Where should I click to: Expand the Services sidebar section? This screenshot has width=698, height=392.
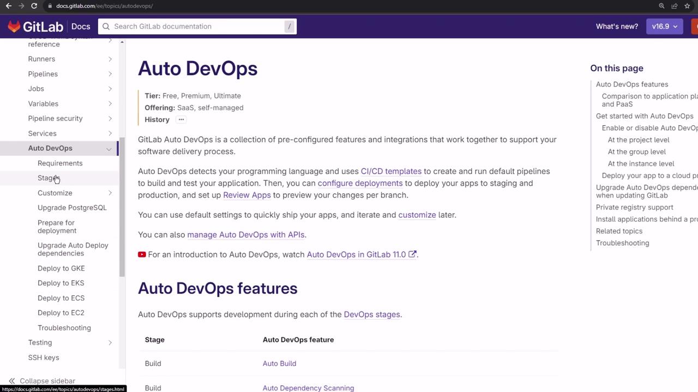pyautogui.click(x=110, y=133)
